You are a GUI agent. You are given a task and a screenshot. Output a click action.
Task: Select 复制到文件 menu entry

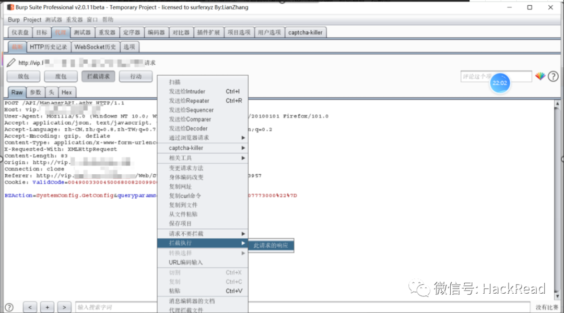[x=203, y=205]
